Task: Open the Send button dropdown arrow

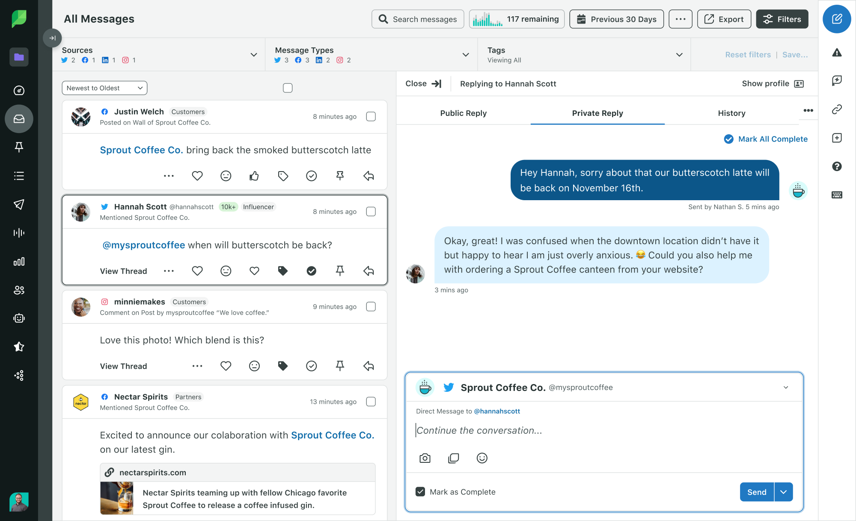Action: click(x=784, y=492)
